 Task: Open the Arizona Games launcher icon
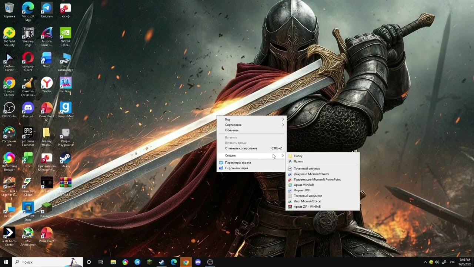coord(47,37)
